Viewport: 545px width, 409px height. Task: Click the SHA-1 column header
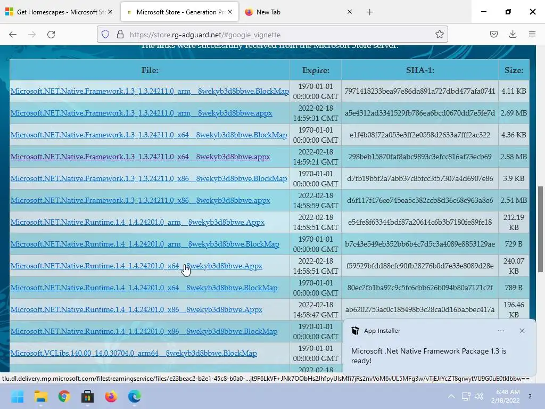[x=420, y=70]
